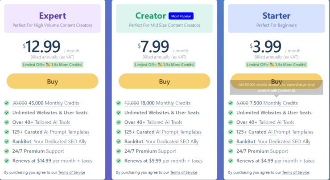
Task: Click 125+ Curated AI Prompt Templates in Expert
Action: [x=51, y=132]
